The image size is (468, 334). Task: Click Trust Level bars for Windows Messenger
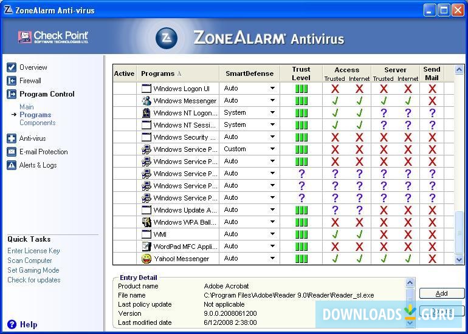click(301, 101)
